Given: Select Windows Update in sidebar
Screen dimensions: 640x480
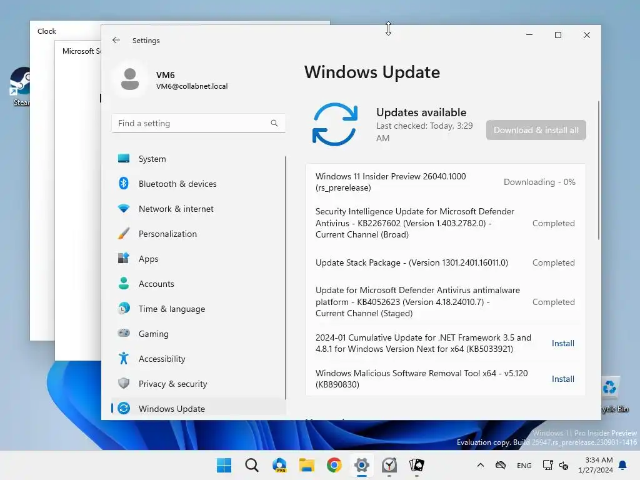Looking at the screenshot, I should pos(198,408).
